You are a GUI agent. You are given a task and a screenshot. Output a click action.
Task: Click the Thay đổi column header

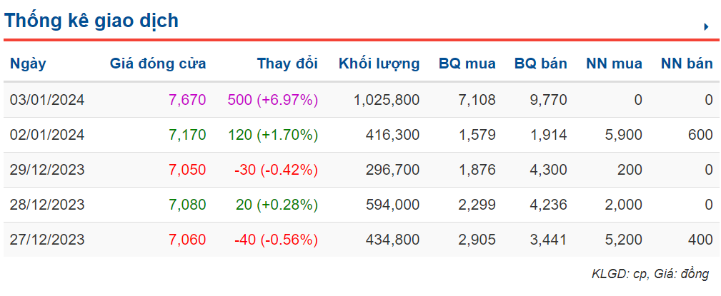click(x=287, y=63)
